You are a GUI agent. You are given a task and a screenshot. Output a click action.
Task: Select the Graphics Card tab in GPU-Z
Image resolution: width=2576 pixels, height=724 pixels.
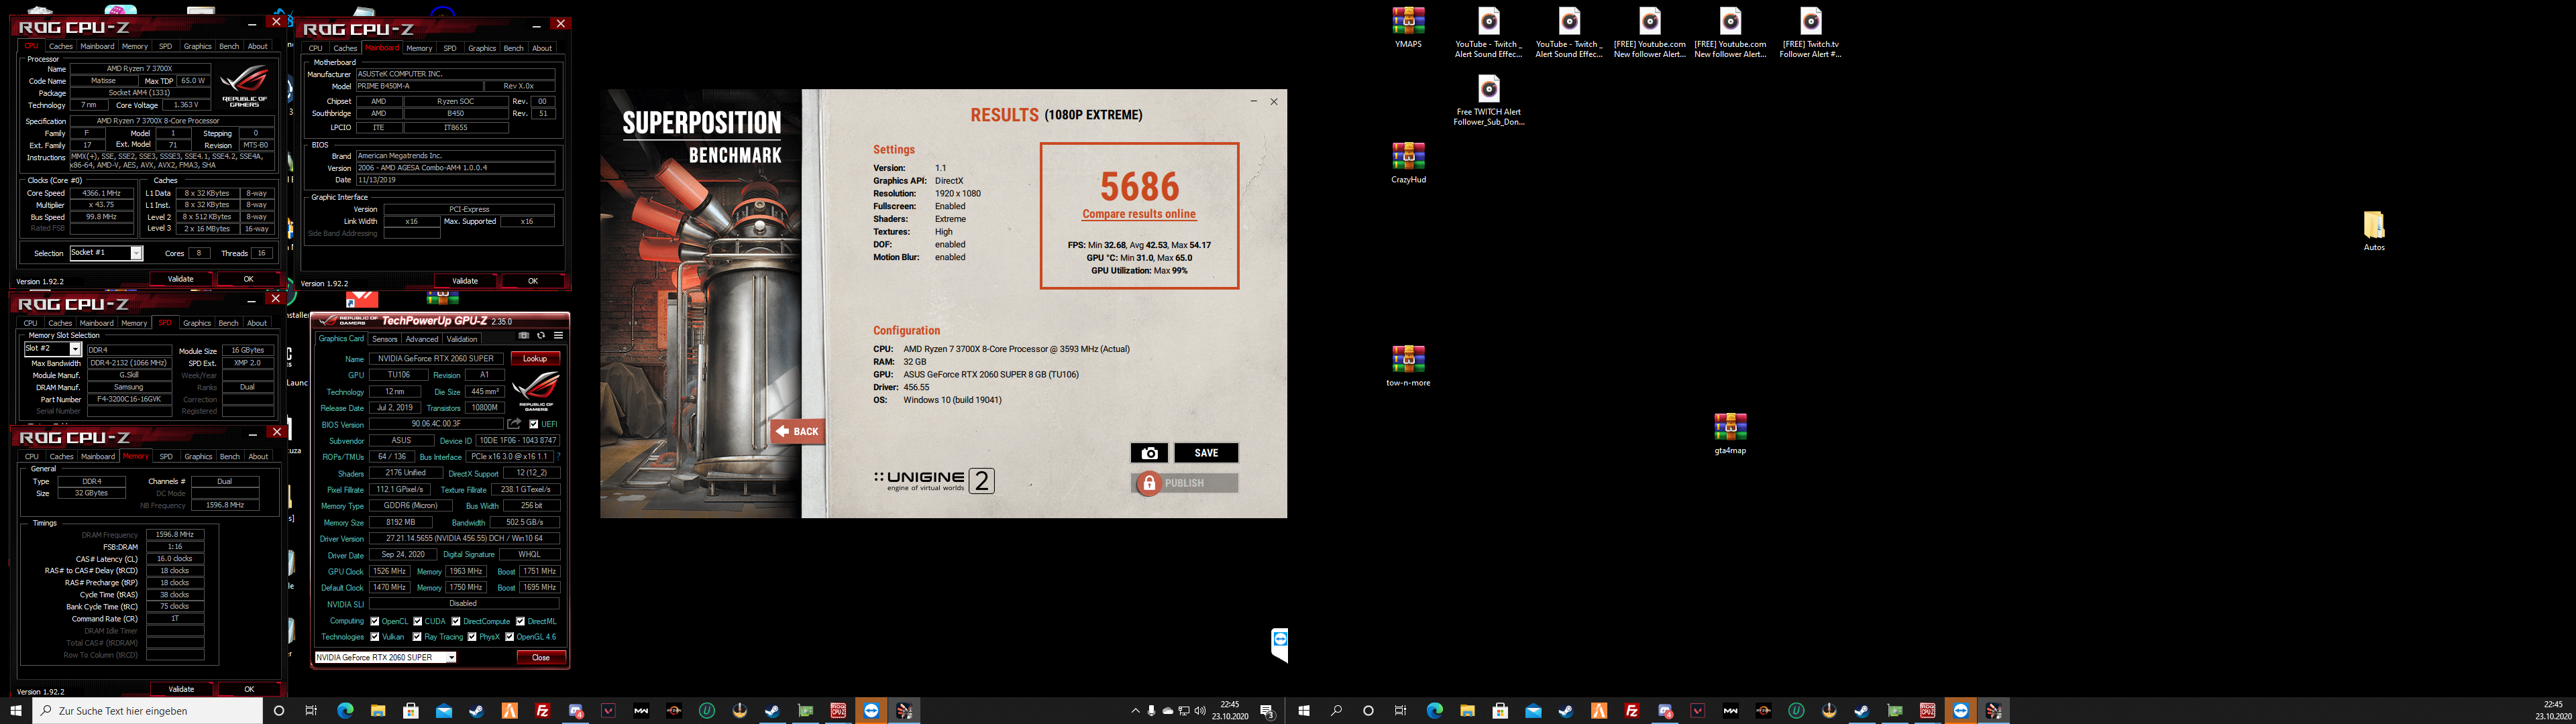point(341,338)
